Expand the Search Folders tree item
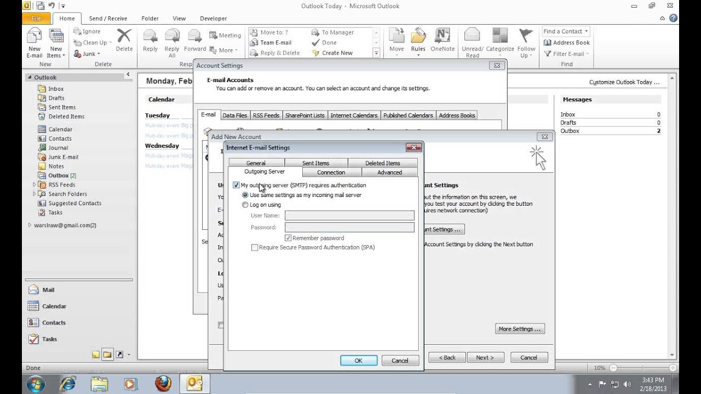The height and width of the screenshot is (394, 701). coord(35,194)
